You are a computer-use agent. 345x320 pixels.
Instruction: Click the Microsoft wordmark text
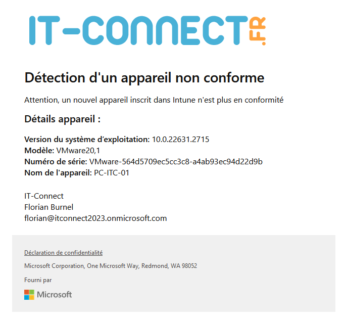(x=55, y=294)
